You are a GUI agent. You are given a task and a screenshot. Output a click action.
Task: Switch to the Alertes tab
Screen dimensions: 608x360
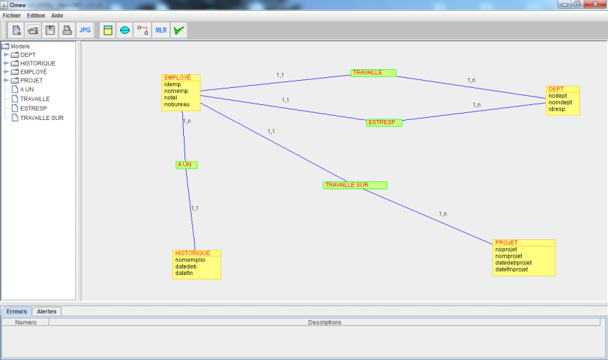click(46, 311)
